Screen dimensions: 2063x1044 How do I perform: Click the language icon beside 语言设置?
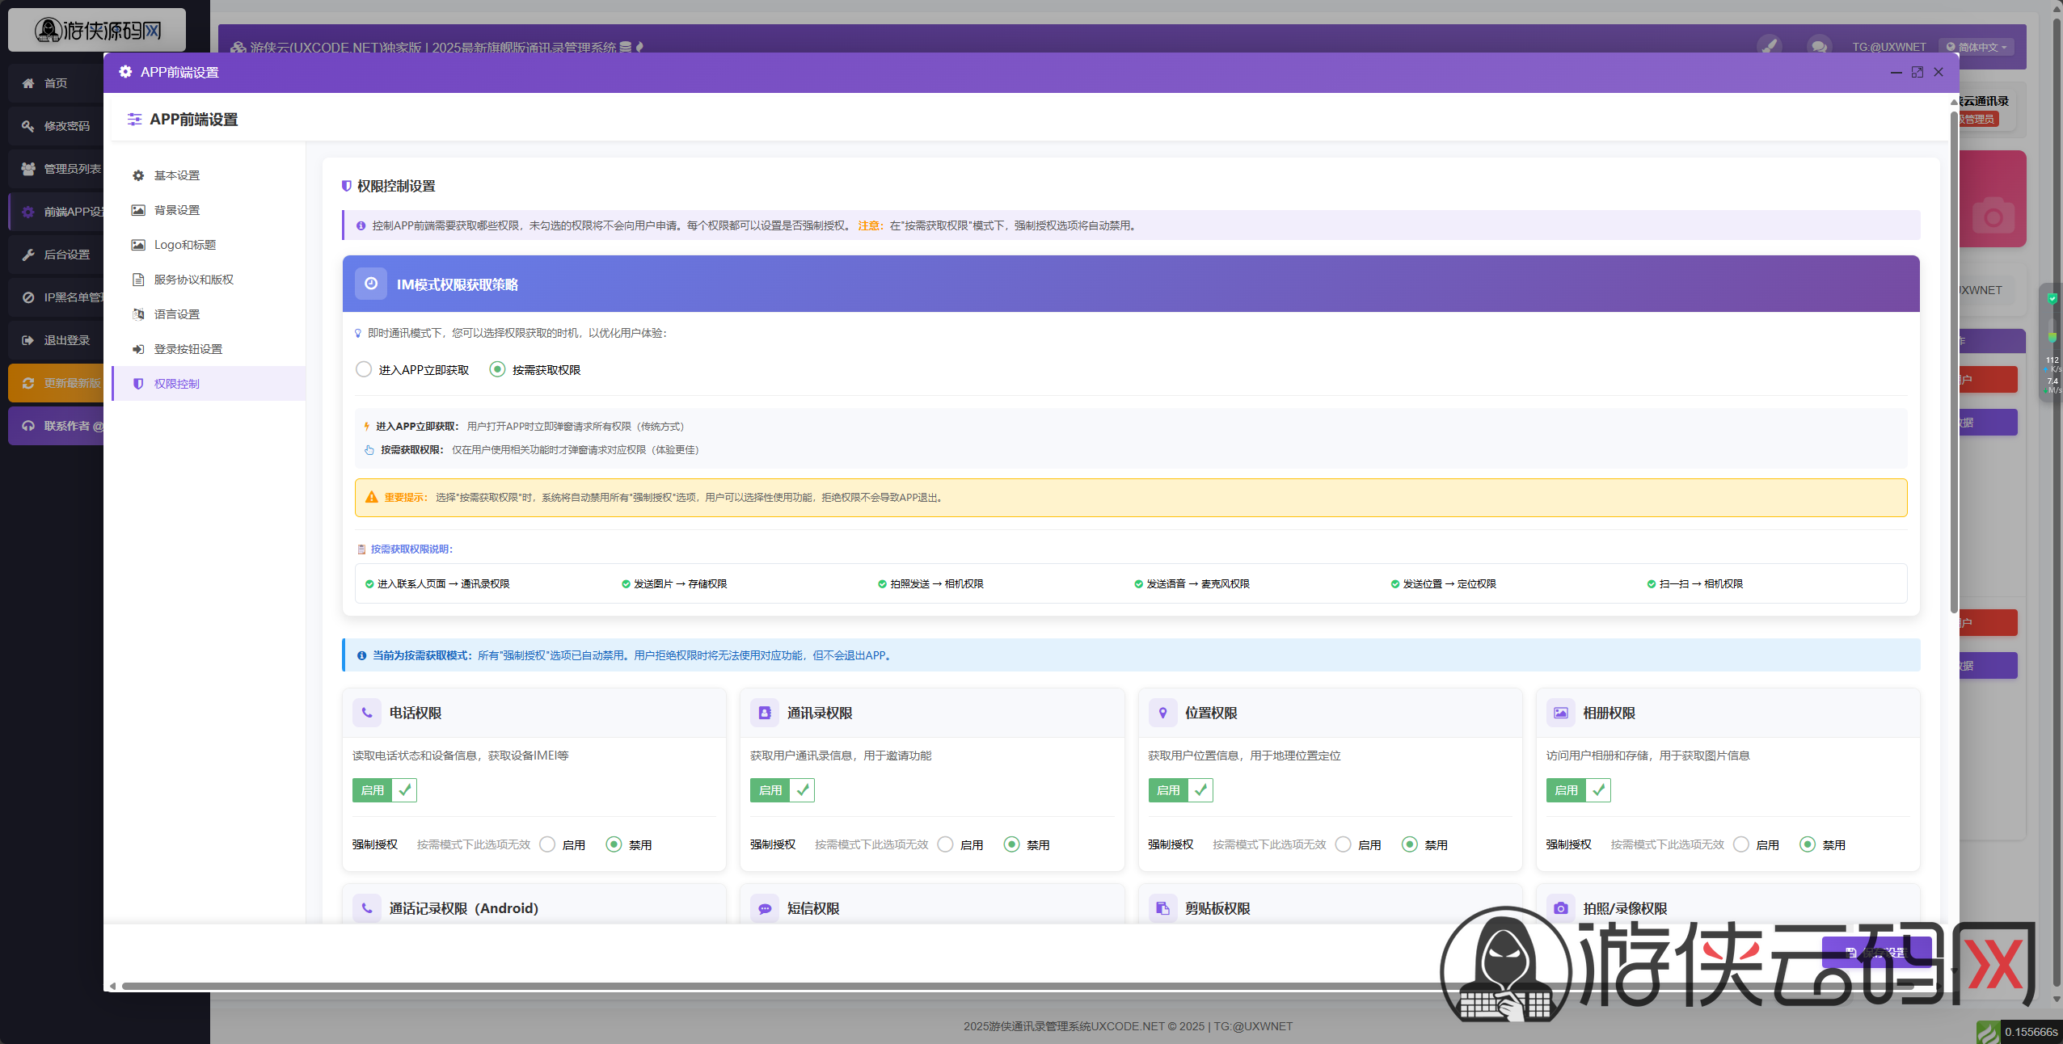pos(138,314)
